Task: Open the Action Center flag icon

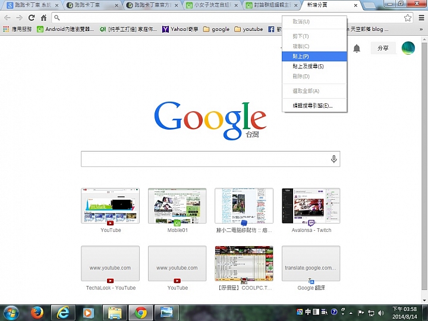Action: tap(361, 313)
